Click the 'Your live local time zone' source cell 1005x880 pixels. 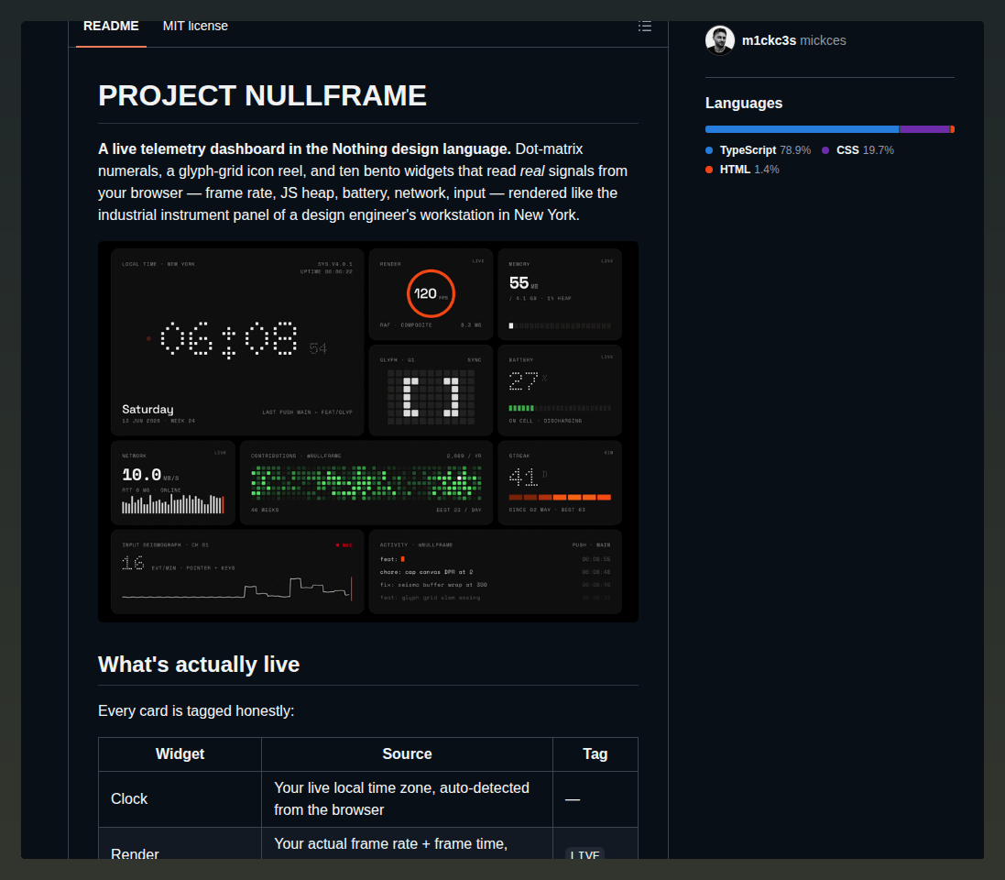[407, 799]
